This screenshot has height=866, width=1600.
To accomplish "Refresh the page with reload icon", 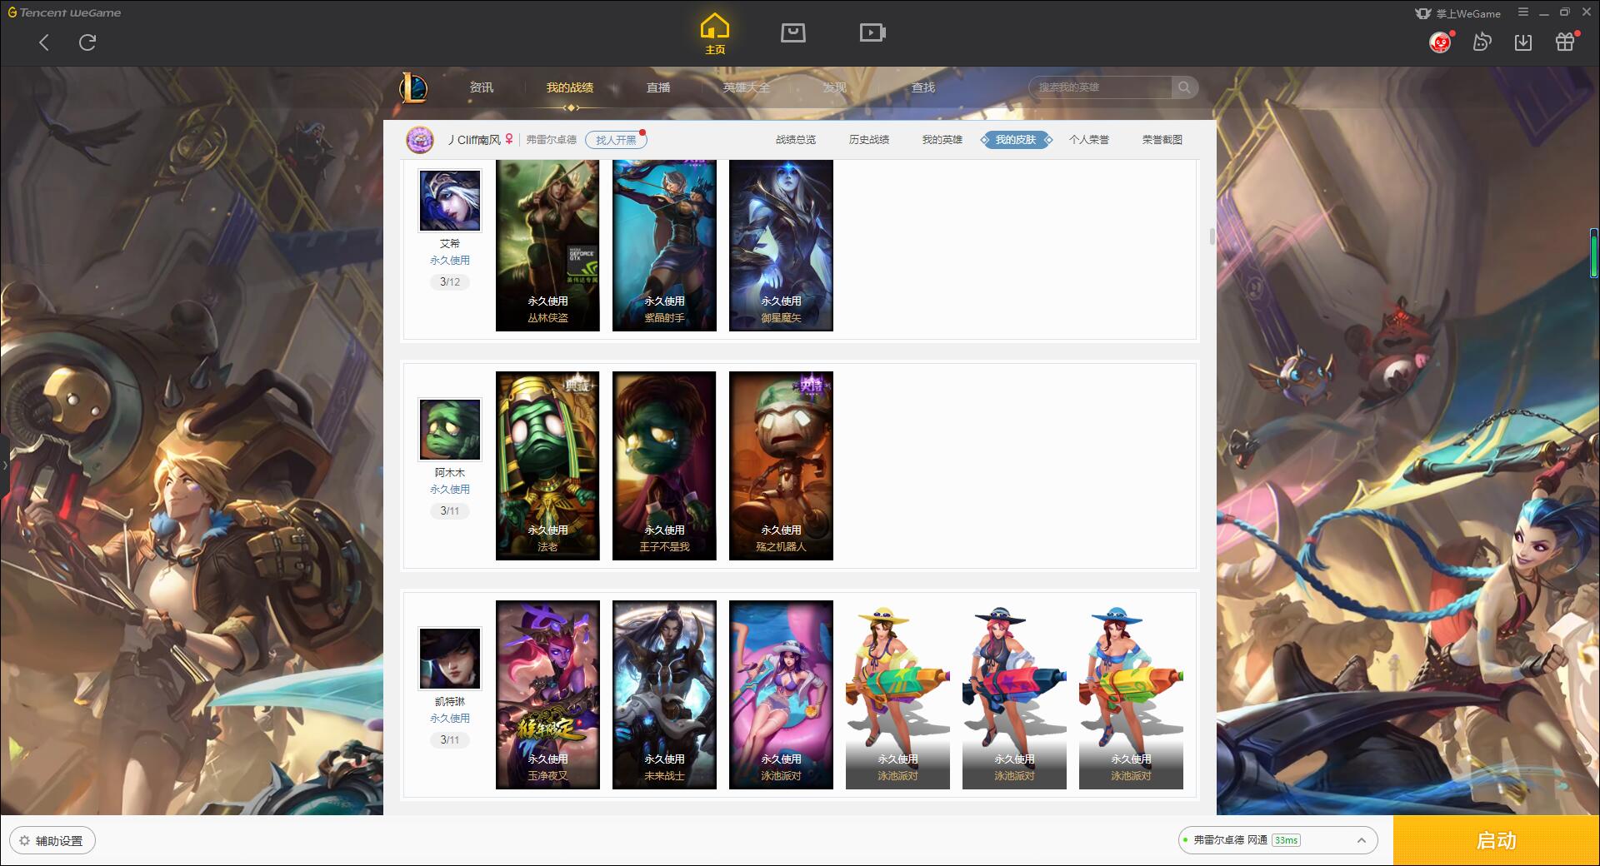I will [87, 42].
